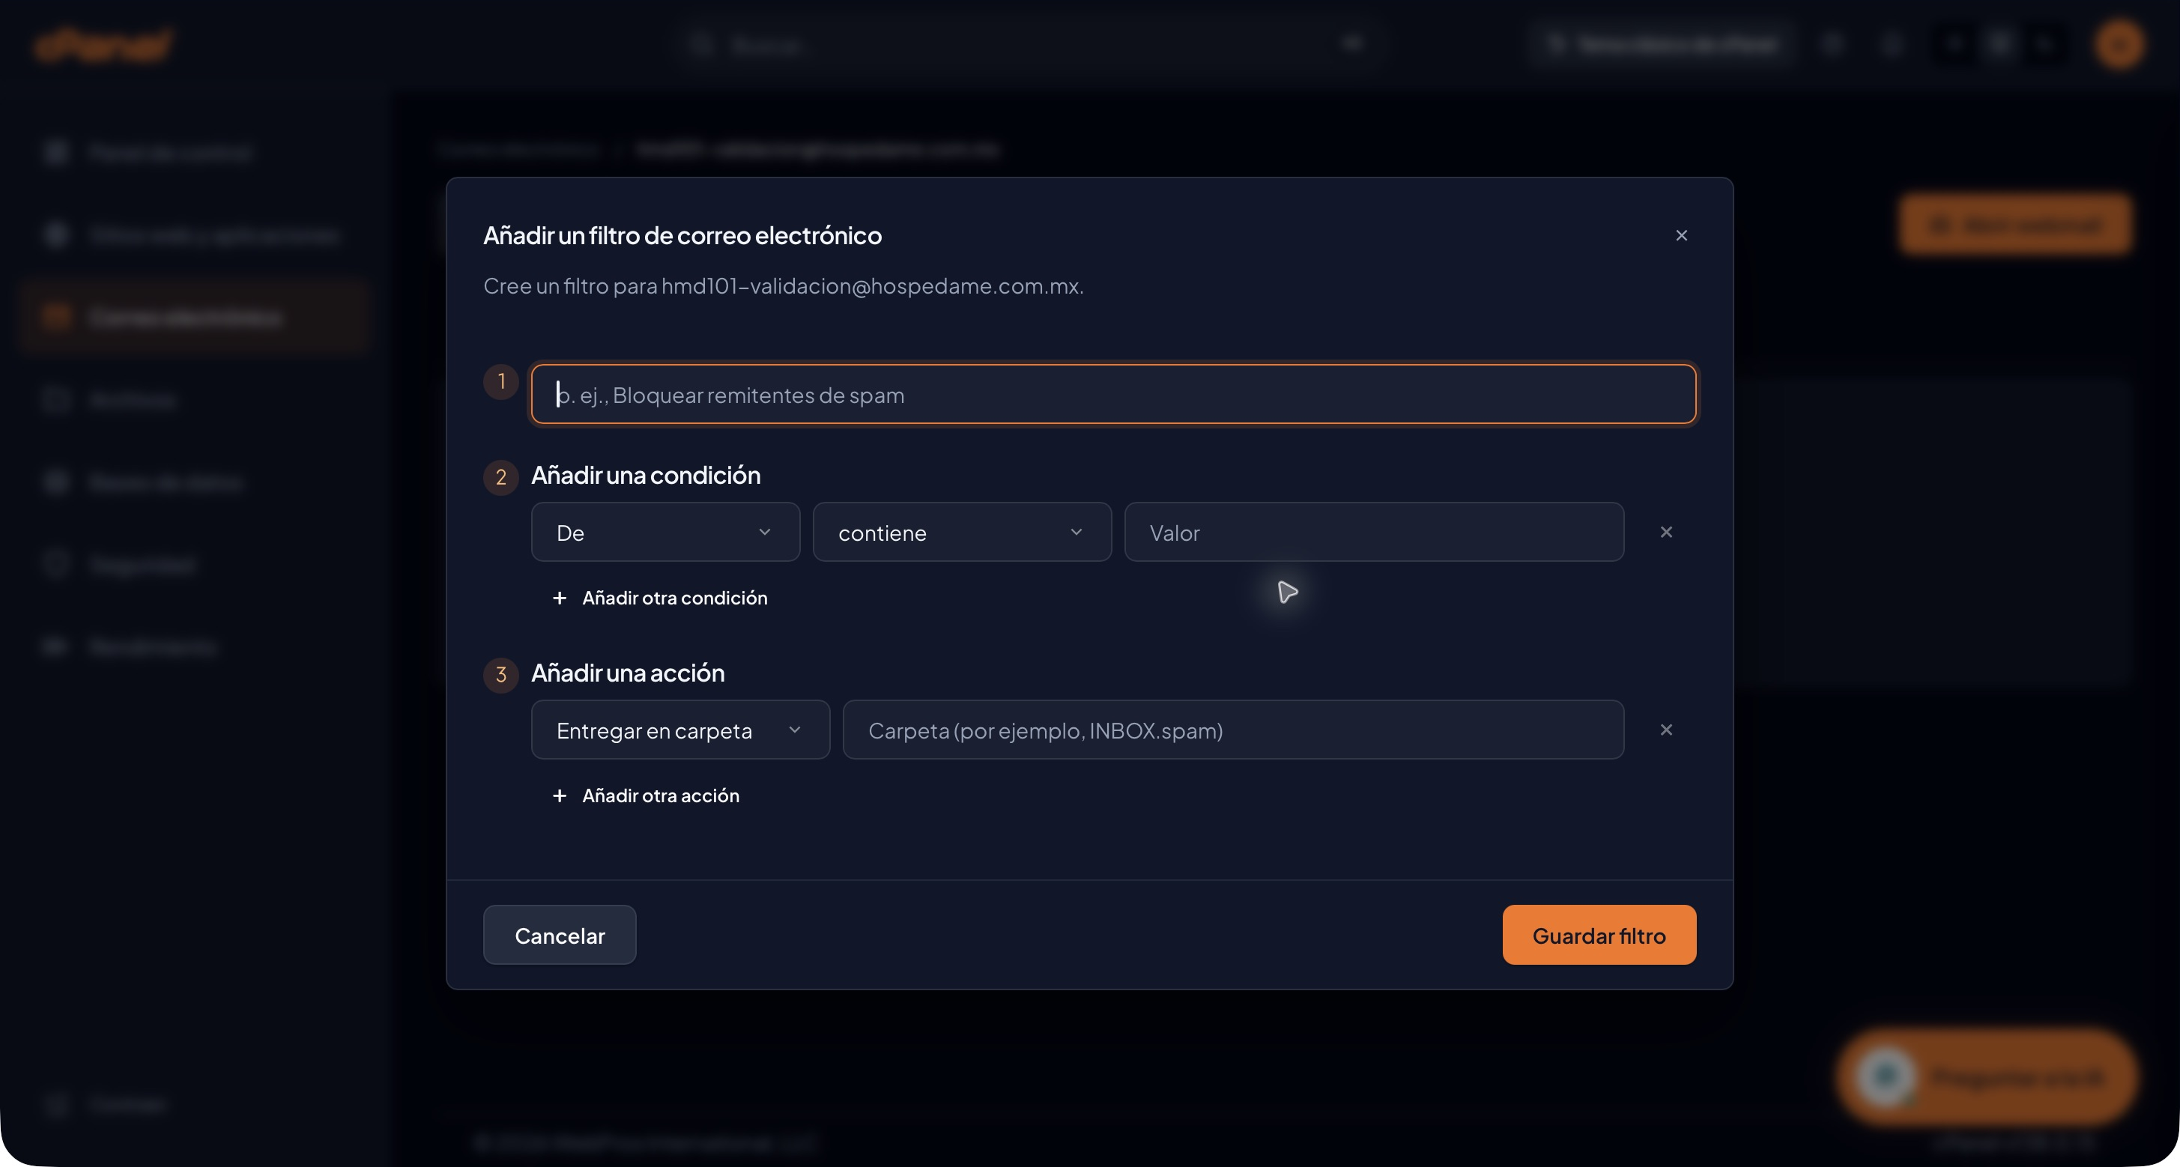
Task: Click the Carpeta folder input
Action: [x=1232, y=730]
